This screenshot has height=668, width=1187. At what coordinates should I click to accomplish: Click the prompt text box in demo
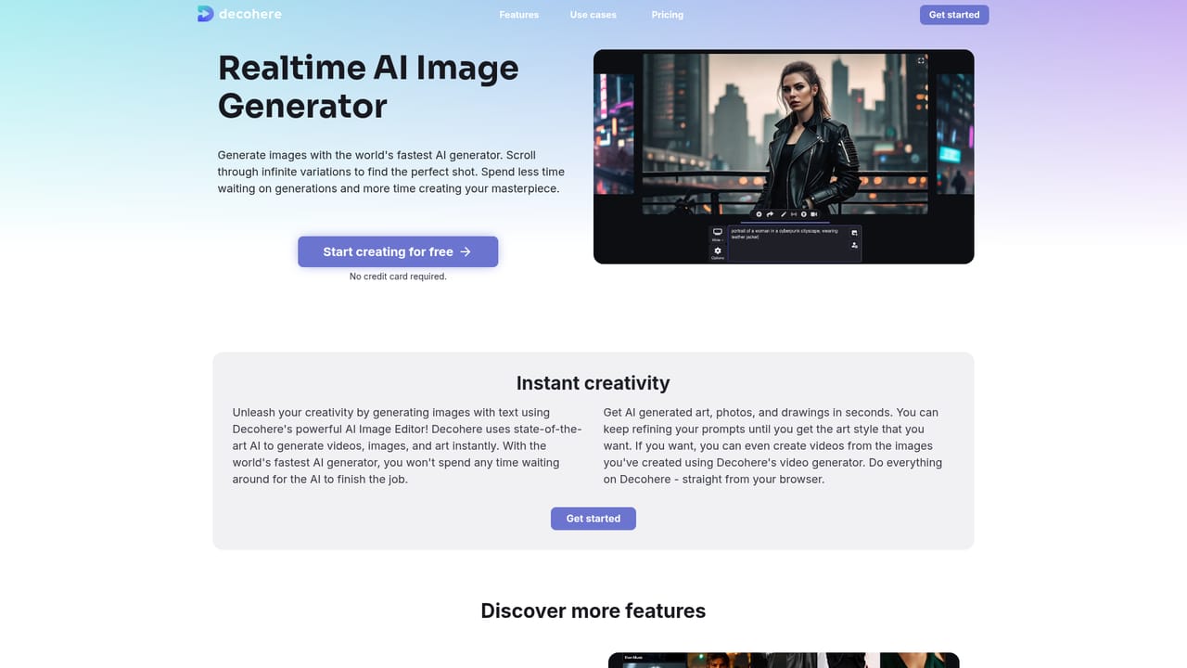tap(794, 243)
